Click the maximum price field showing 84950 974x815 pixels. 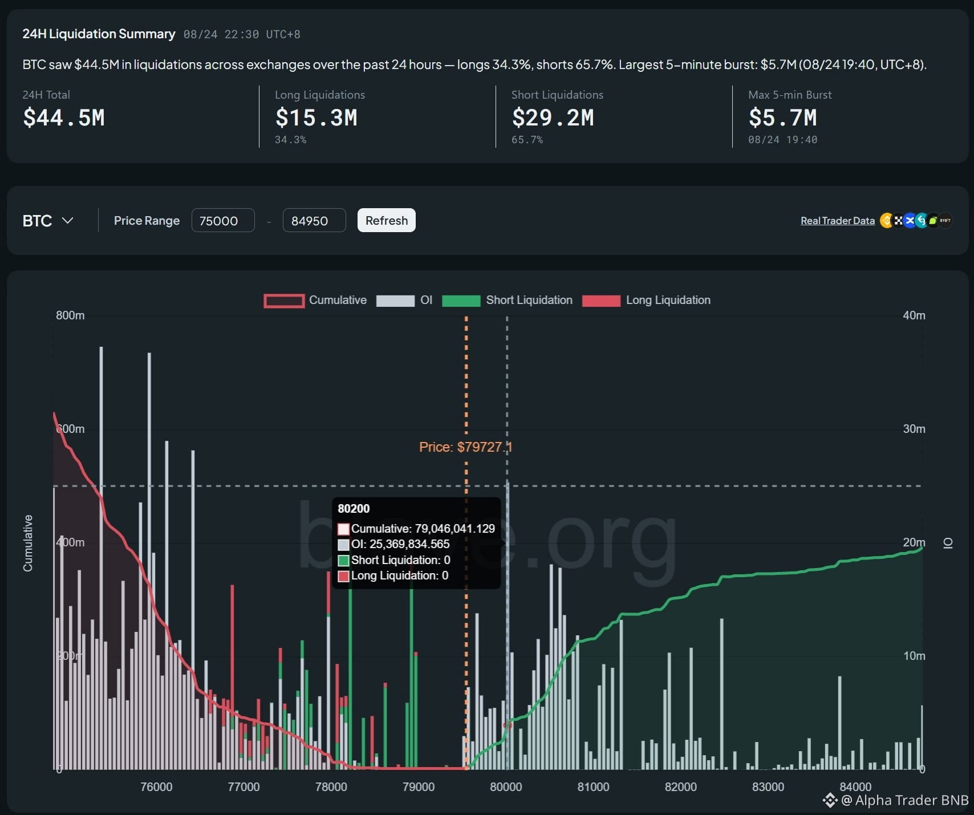pos(314,220)
